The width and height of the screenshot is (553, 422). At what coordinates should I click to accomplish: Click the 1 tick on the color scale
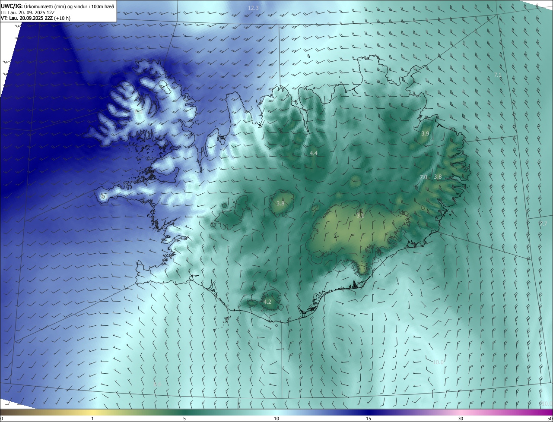point(92,419)
